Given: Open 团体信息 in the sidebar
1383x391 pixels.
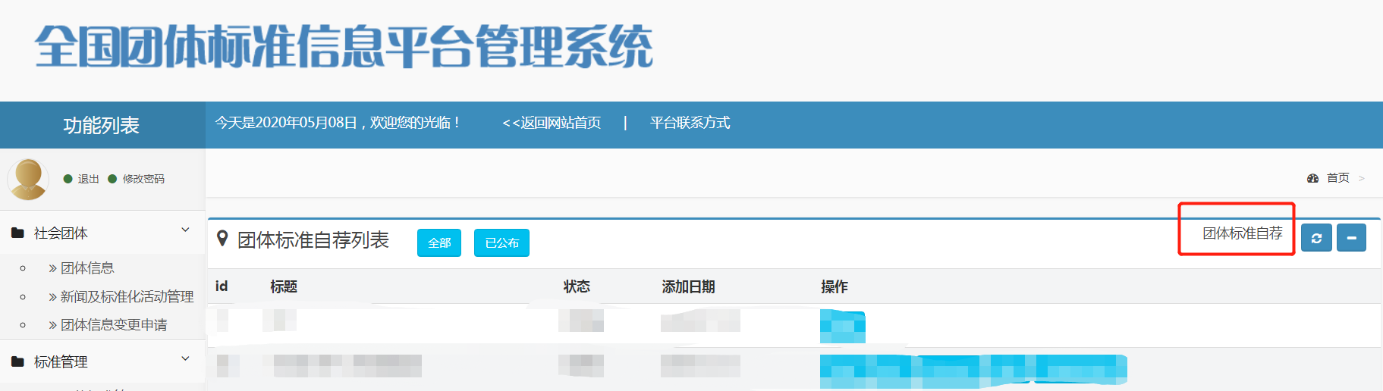Looking at the screenshot, I should click(x=86, y=268).
